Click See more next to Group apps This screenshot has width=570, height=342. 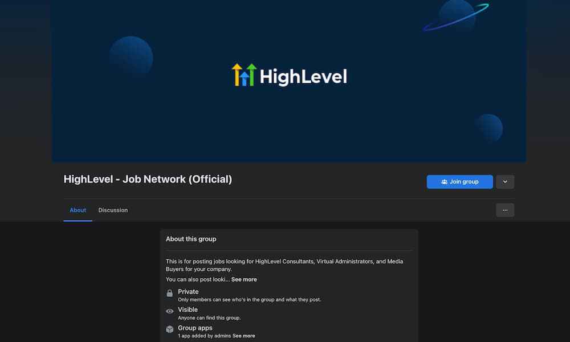(243, 336)
